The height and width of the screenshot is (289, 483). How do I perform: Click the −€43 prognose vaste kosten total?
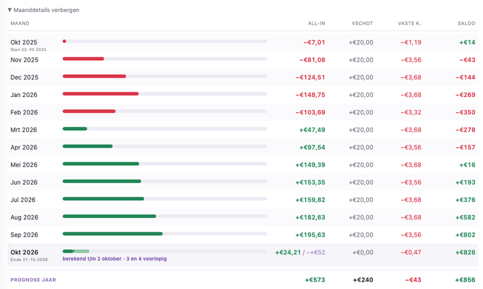[x=413, y=280]
